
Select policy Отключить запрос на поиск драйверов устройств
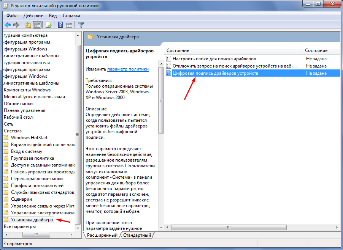pos(235,66)
